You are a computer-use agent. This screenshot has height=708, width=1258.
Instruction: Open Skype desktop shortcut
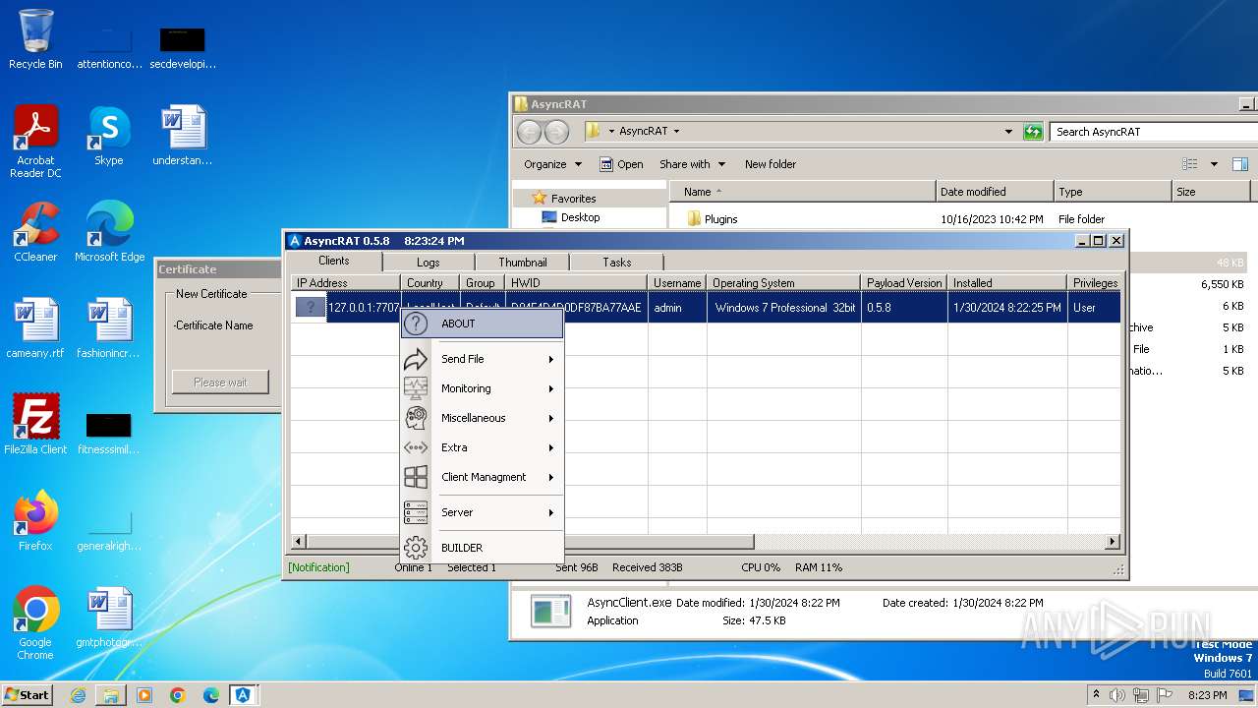point(108,136)
